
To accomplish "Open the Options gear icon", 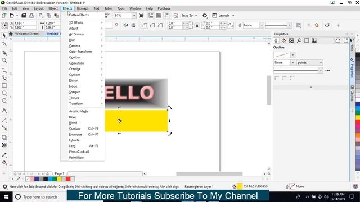I will (205, 16).
